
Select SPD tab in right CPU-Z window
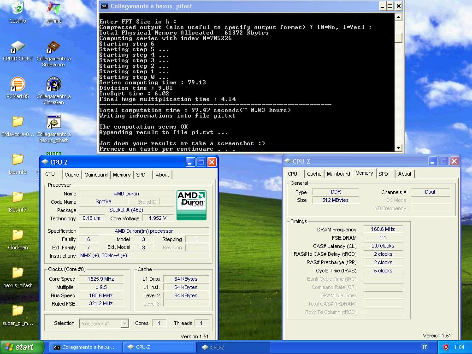pyautogui.click(x=383, y=174)
